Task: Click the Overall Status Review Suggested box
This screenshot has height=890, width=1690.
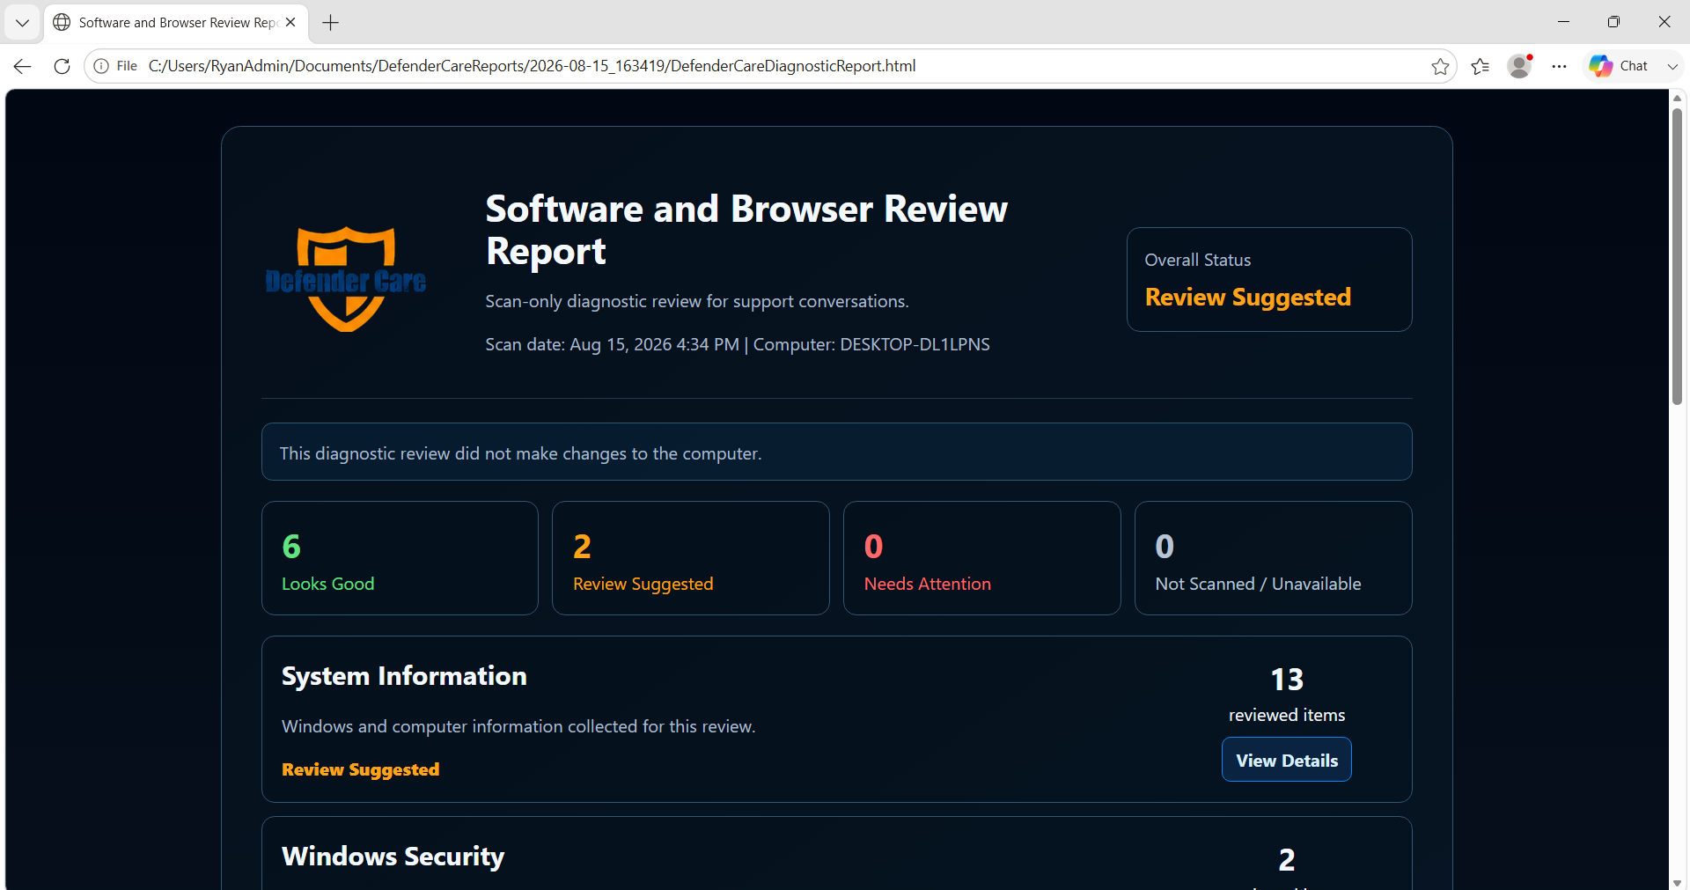Action: click(1269, 280)
